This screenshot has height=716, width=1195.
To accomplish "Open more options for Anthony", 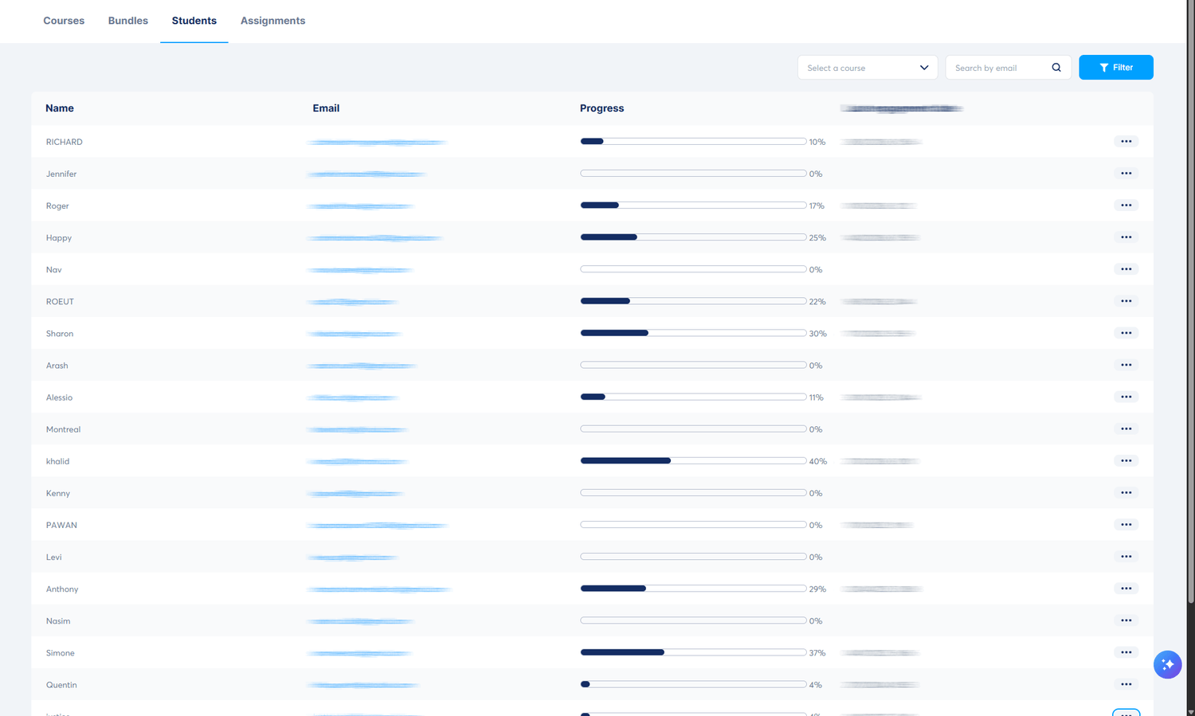I will [1126, 589].
